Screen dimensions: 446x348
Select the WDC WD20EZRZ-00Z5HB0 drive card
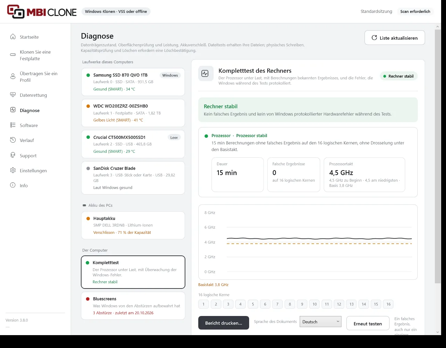click(x=133, y=113)
